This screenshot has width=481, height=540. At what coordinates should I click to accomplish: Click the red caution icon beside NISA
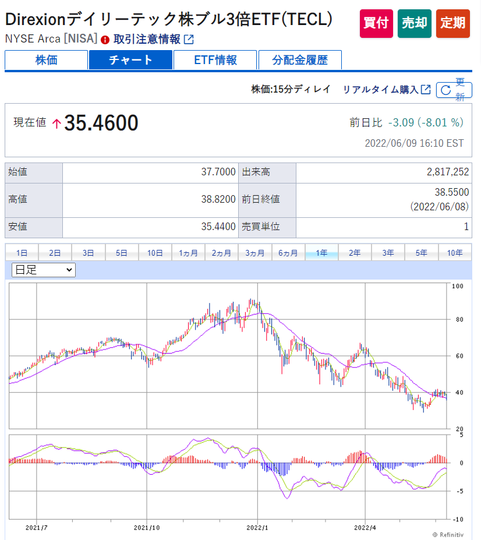tap(105, 40)
